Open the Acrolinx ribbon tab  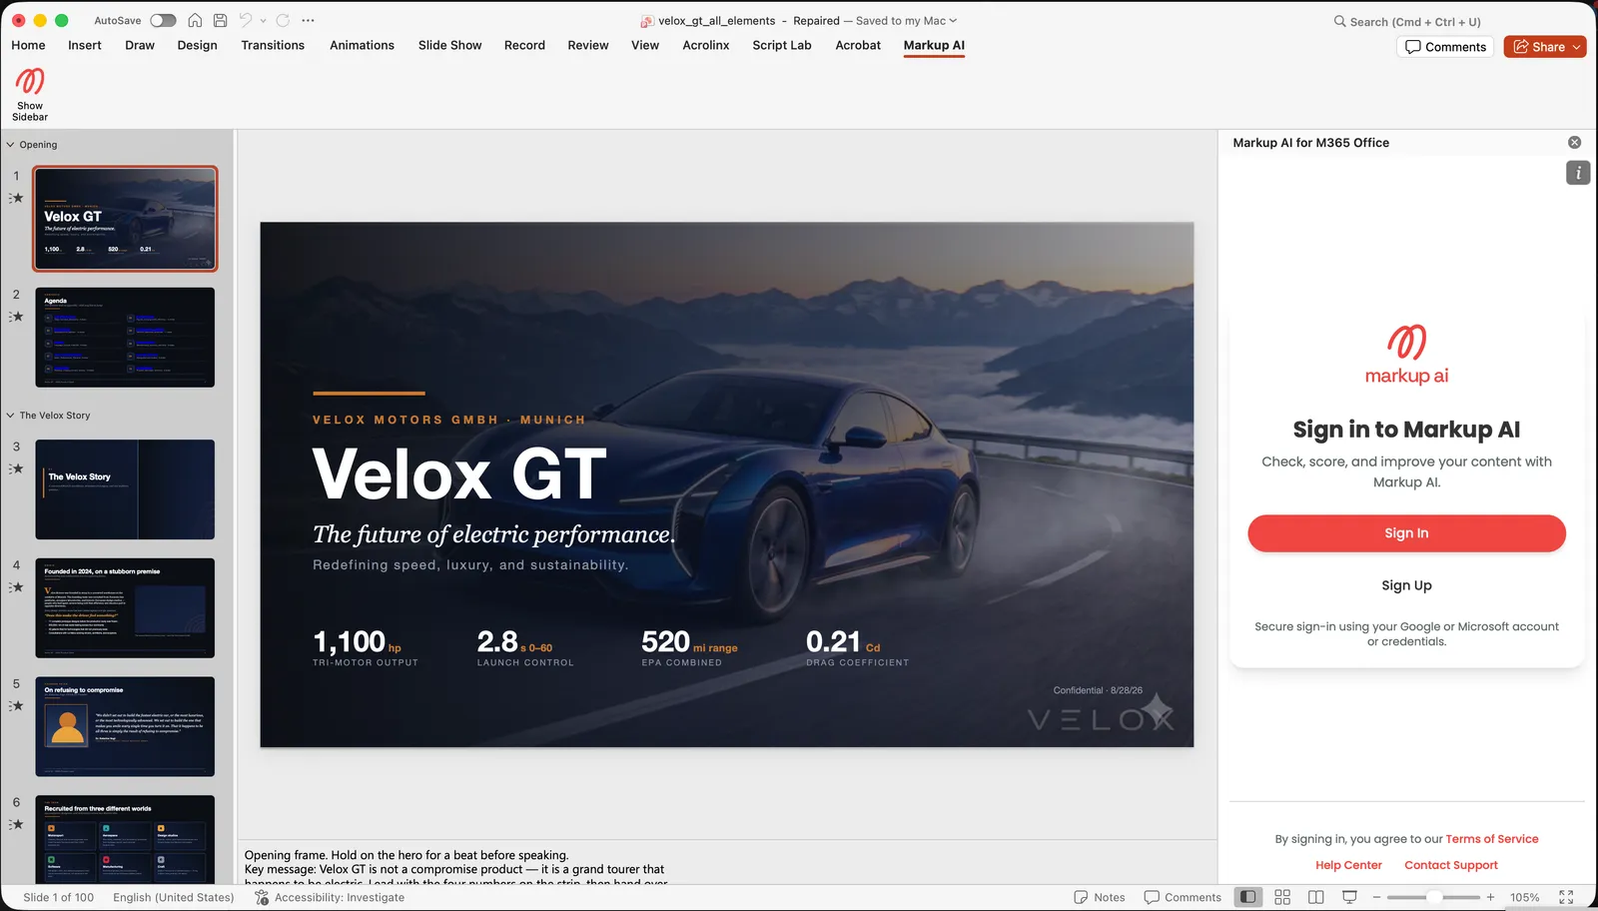706,45
